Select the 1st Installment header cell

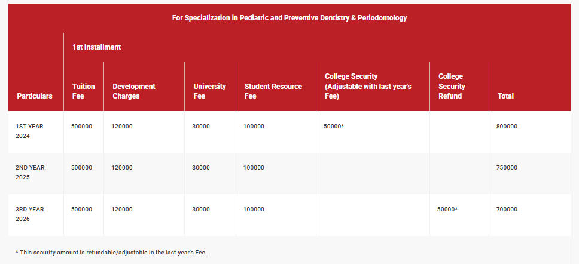point(97,47)
